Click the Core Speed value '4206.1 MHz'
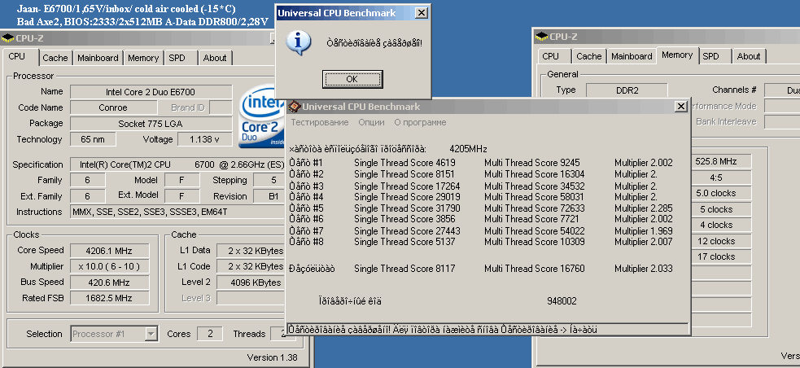The width and height of the screenshot is (800, 368). point(110,251)
